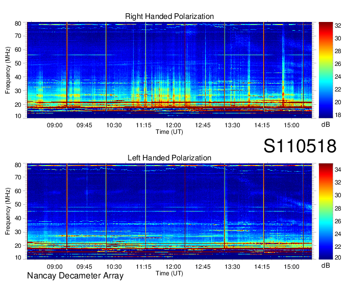Click the 40 MHz tick on the upper frequency axis

[x=18, y=77]
